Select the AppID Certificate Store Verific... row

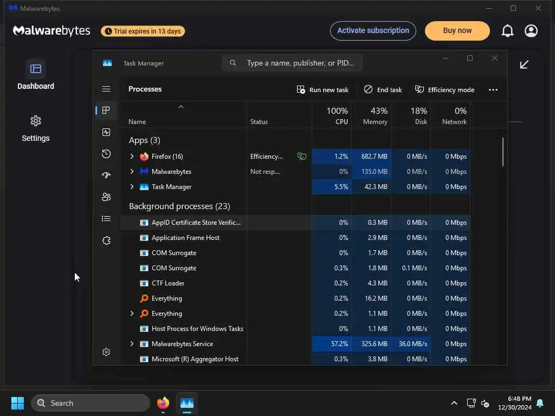(295, 223)
